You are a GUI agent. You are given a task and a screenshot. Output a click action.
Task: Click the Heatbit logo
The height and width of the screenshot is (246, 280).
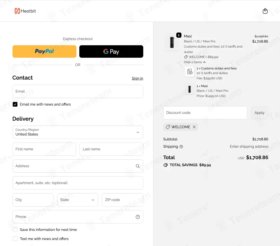pyautogui.click(x=25, y=11)
